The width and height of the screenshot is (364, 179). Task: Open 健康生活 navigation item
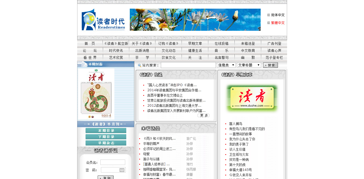(x=195, y=50)
